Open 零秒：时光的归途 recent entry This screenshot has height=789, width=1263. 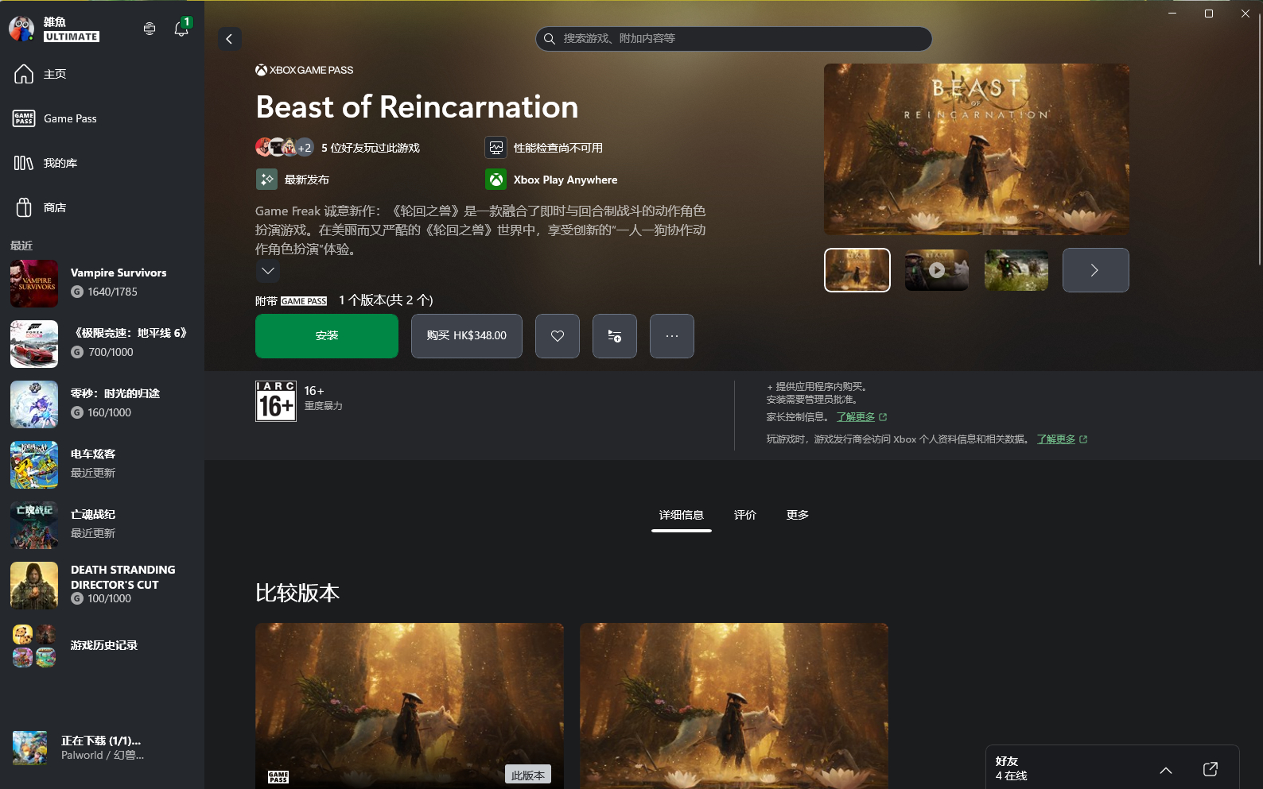(102, 404)
